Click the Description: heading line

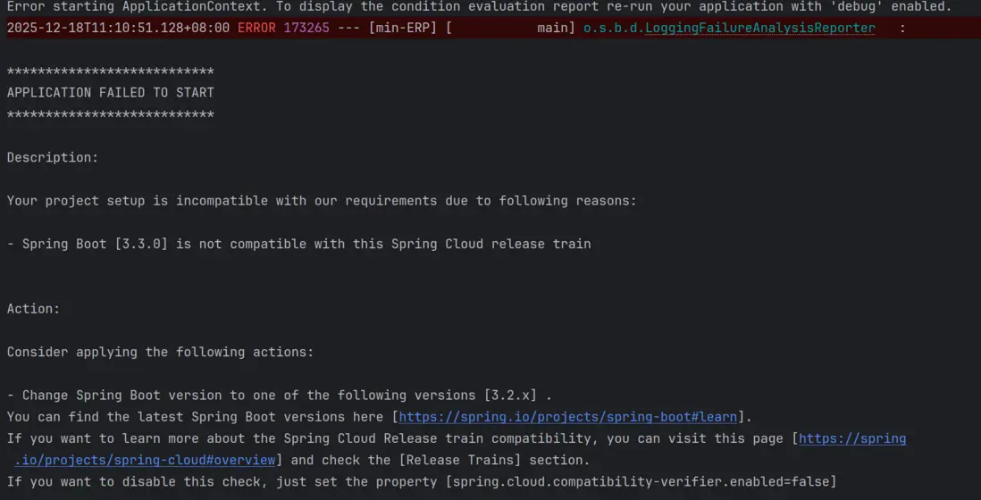(x=53, y=157)
